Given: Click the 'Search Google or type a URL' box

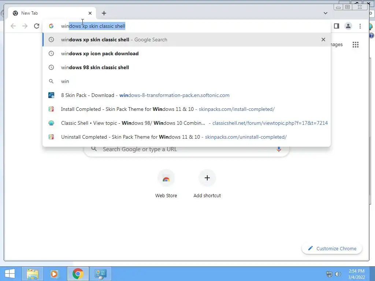Looking at the screenshot, I should (186, 149).
